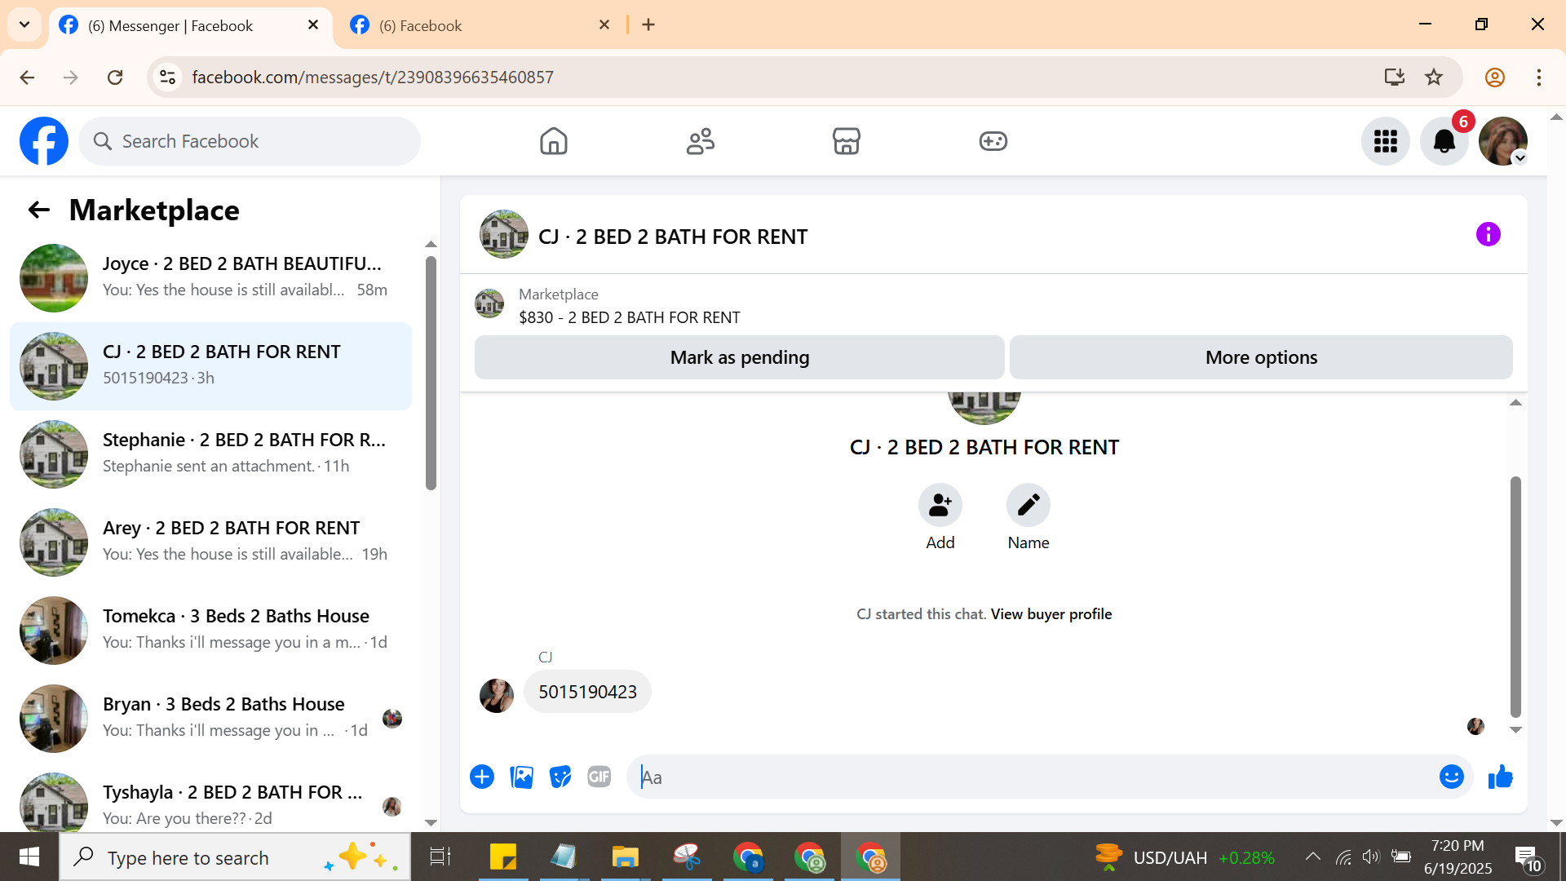The image size is (1566, 881).
Task: Attach a photo using image icon
Action: click(521, 777)
